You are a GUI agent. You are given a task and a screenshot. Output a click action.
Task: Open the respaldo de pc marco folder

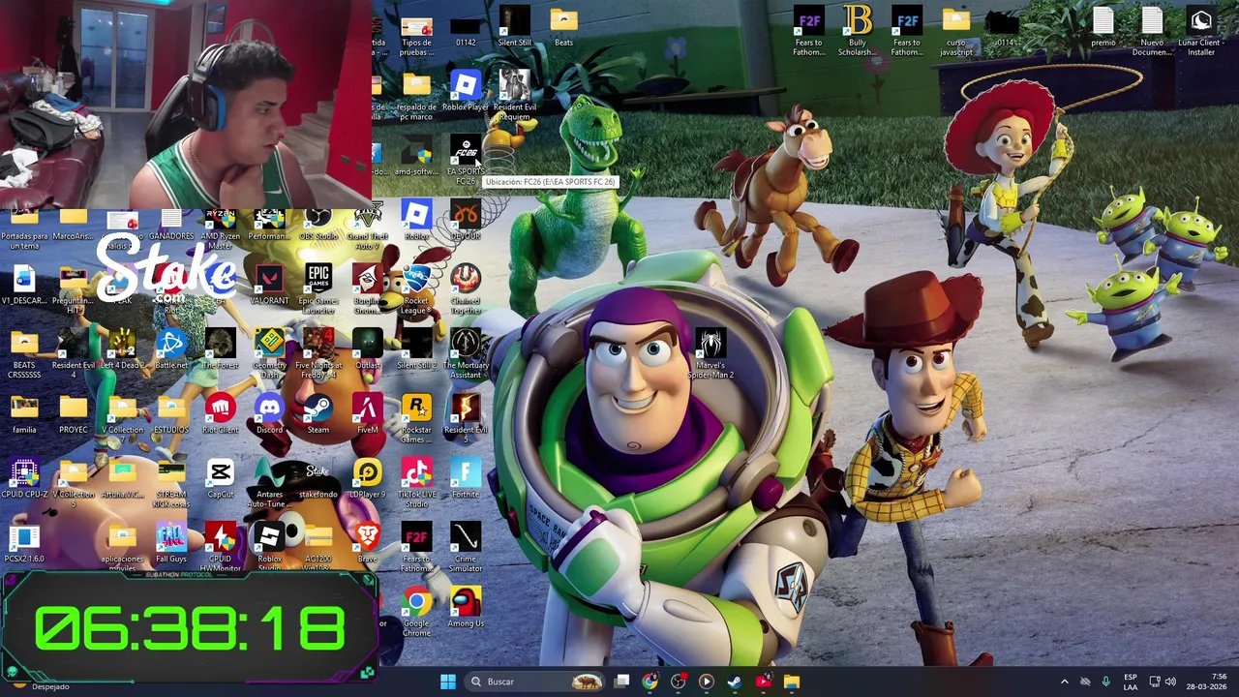coord(416,96)
